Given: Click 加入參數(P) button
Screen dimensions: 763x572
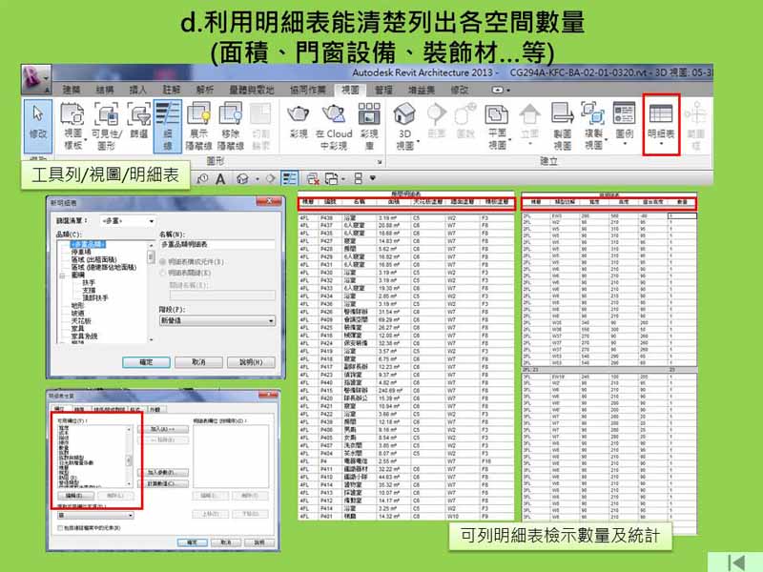Looking at the screenshot, I should point(162,472).
